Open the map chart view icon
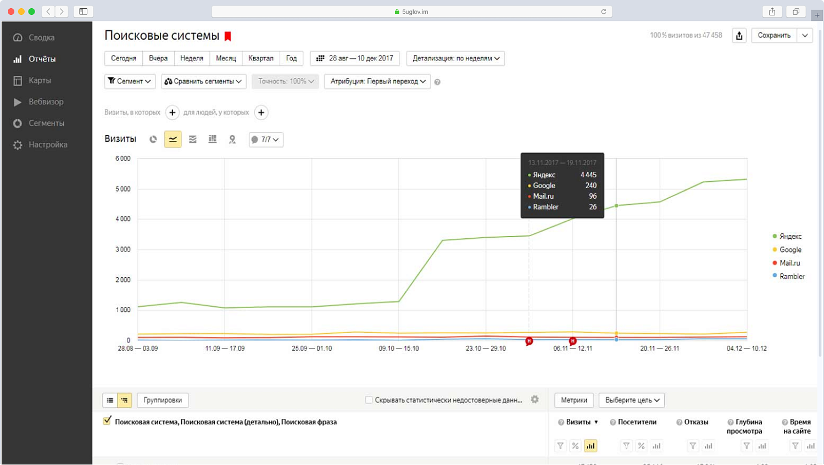The height and width of the screenshot is (465, 824). click(232, 139)
